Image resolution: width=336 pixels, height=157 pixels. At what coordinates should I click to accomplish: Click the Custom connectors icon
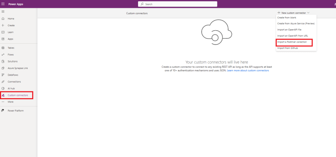3,95
